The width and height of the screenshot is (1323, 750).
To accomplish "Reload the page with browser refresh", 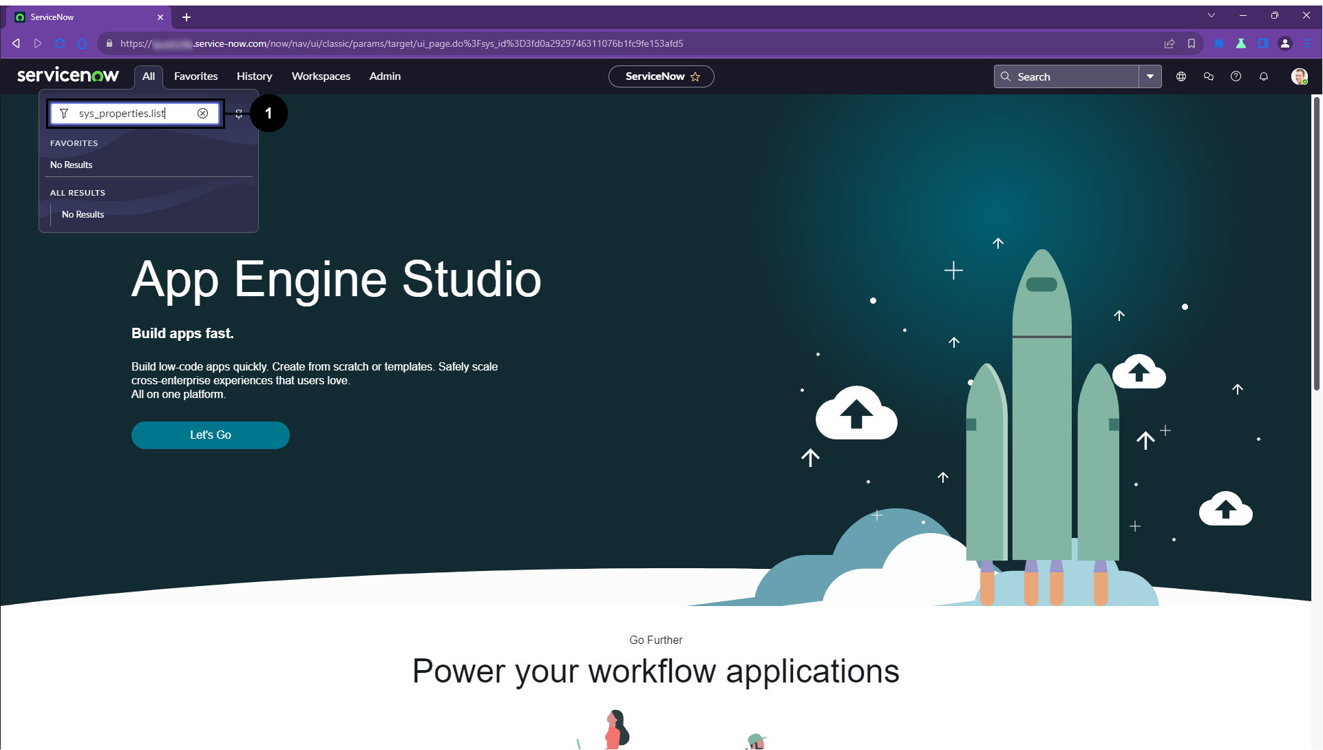I will [x=60, y=43].
